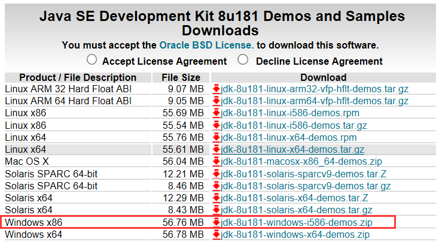Click download arrow beside solaris-sparcv9-demos.tar.Z
This screenshot has height=248, width=448.
click(x=217, y=174)
